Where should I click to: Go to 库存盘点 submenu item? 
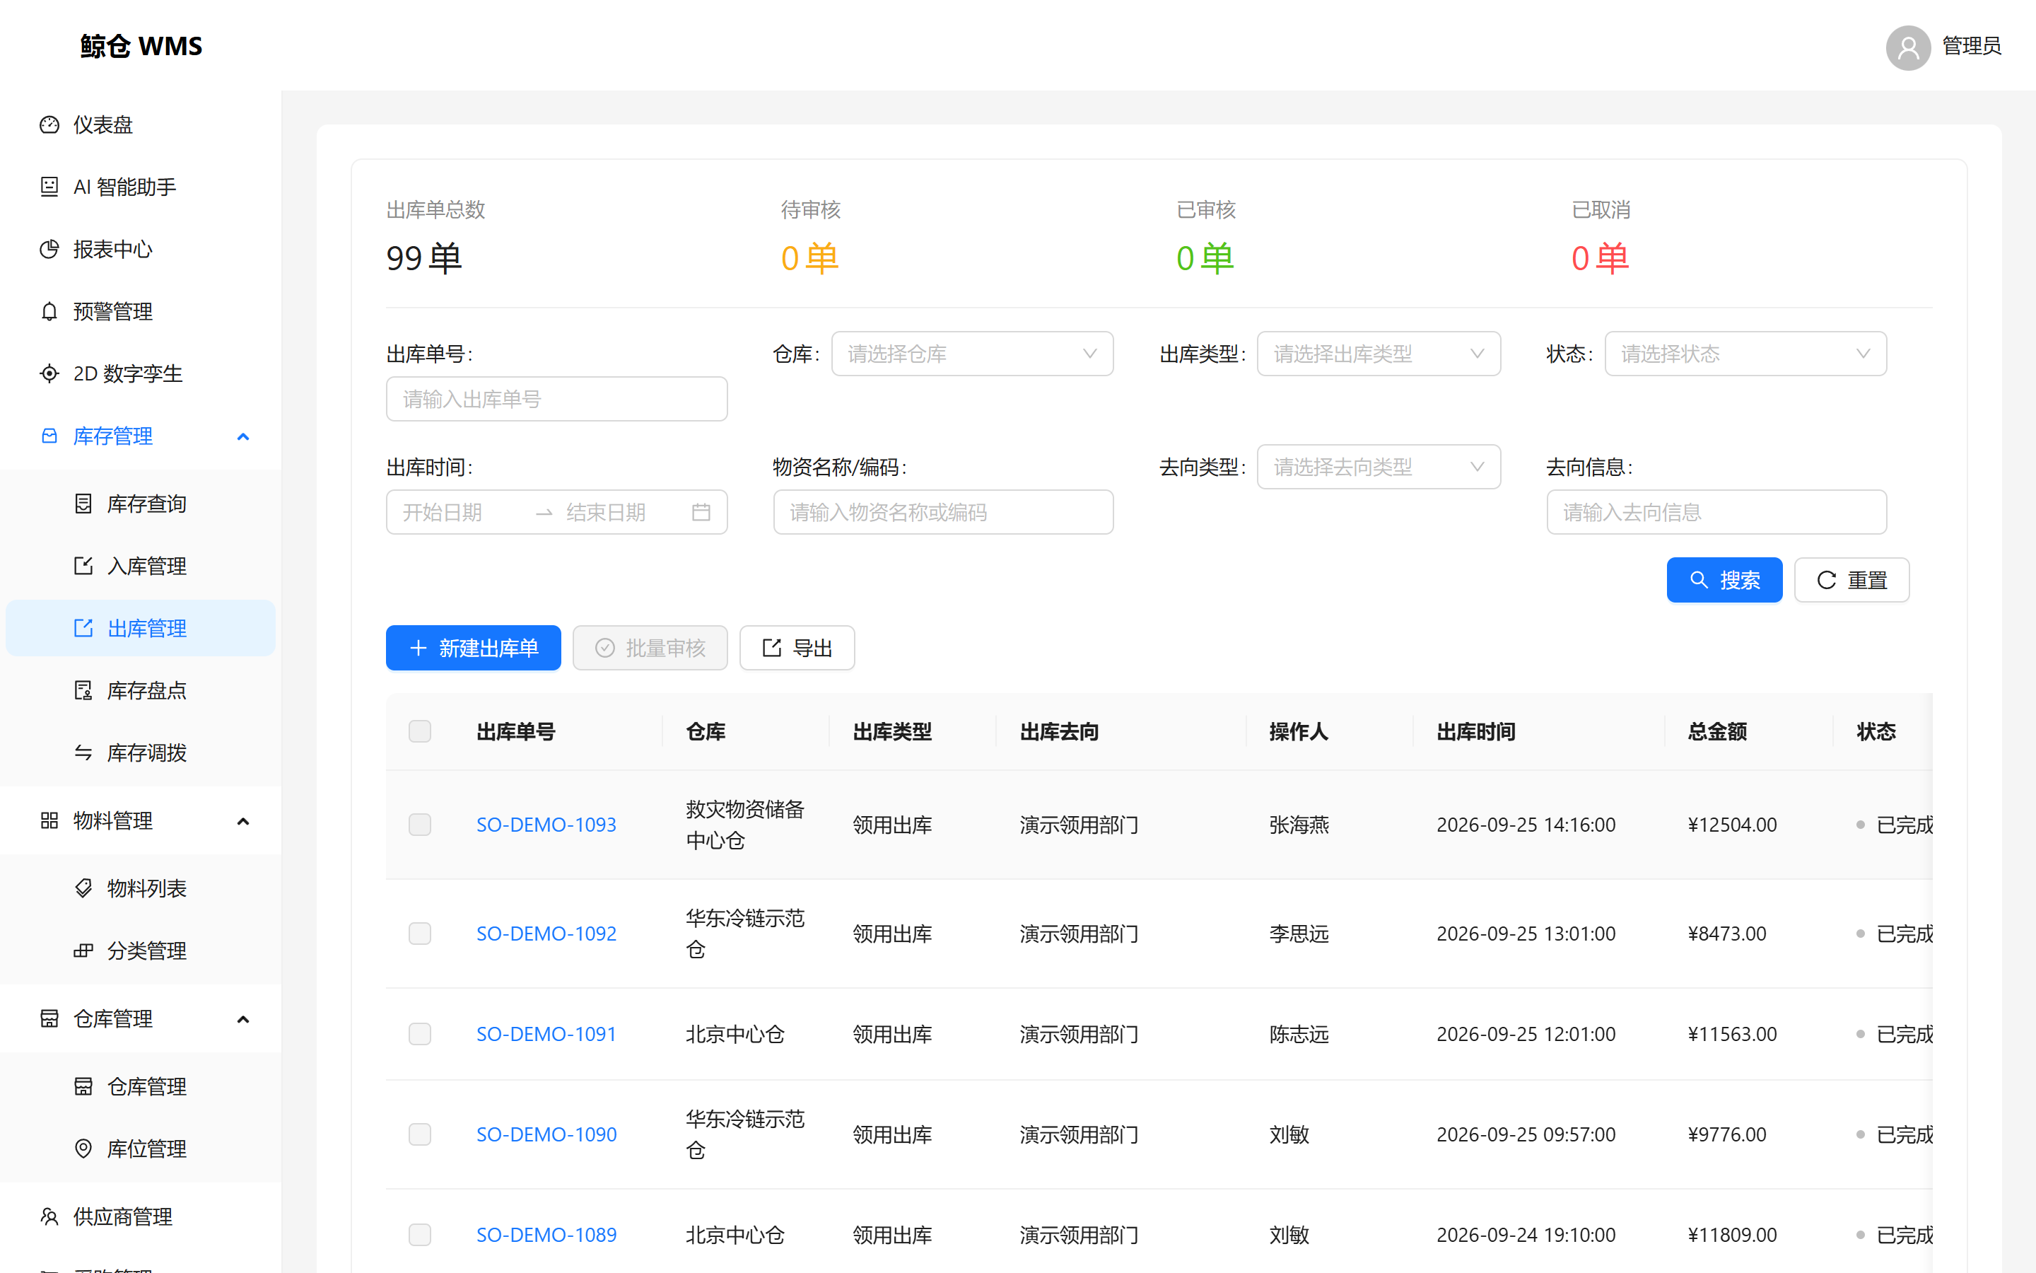(141, 690)
